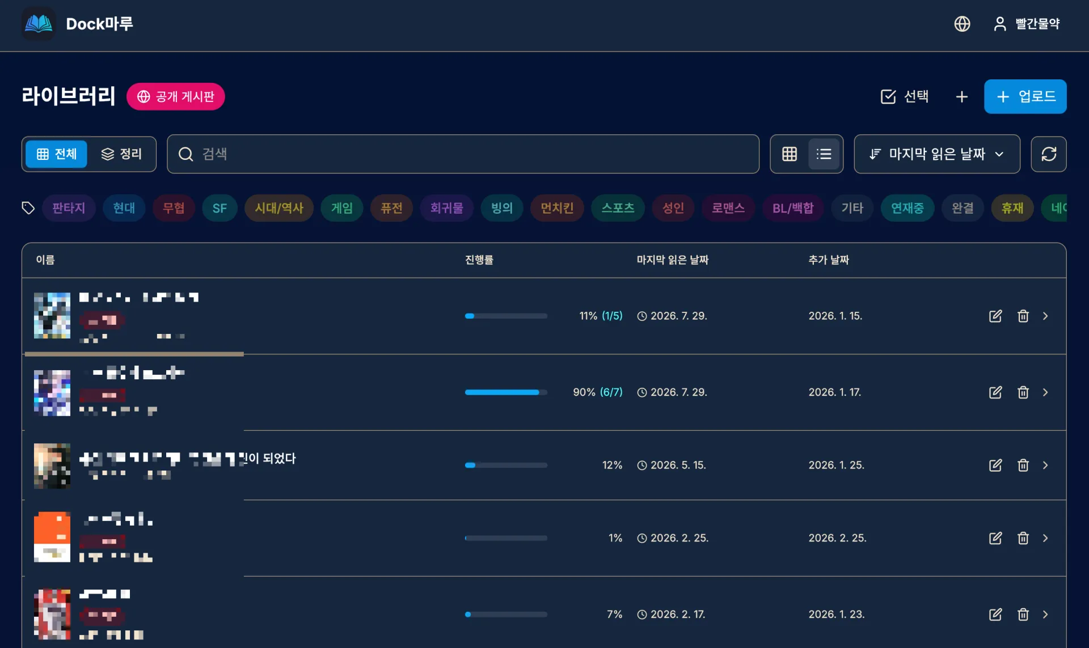Expand the 11% progress book row chevron
Image resolution: width=1089 pixels, height=648 pixels.
point(1045,316)
